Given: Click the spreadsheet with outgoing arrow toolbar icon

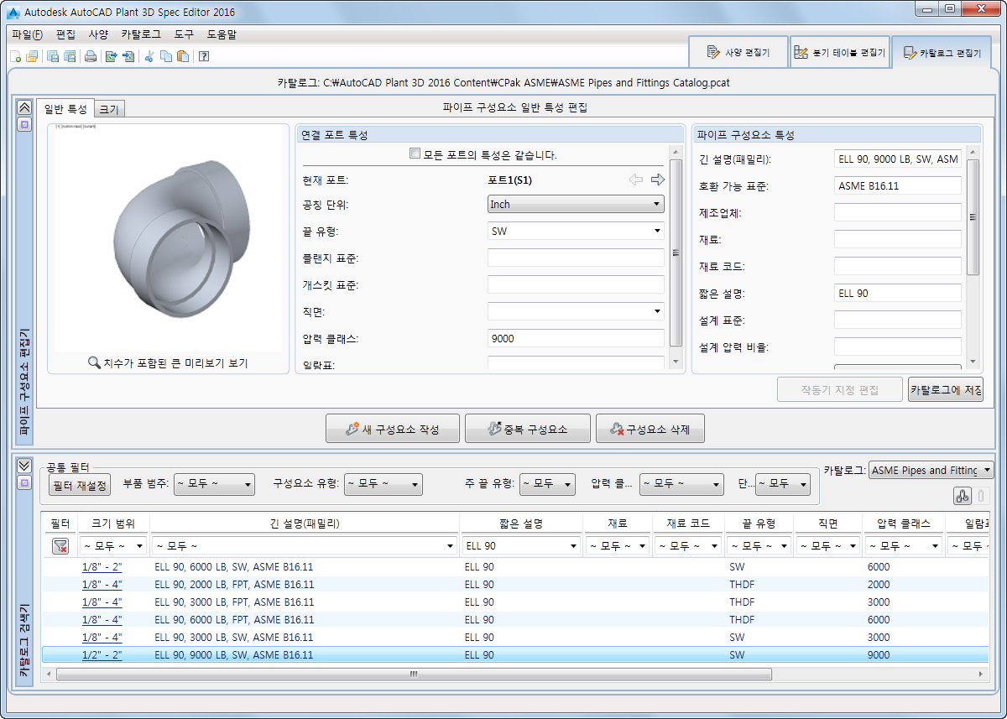Looking at the screenshot, I should (x=111, y=56).
